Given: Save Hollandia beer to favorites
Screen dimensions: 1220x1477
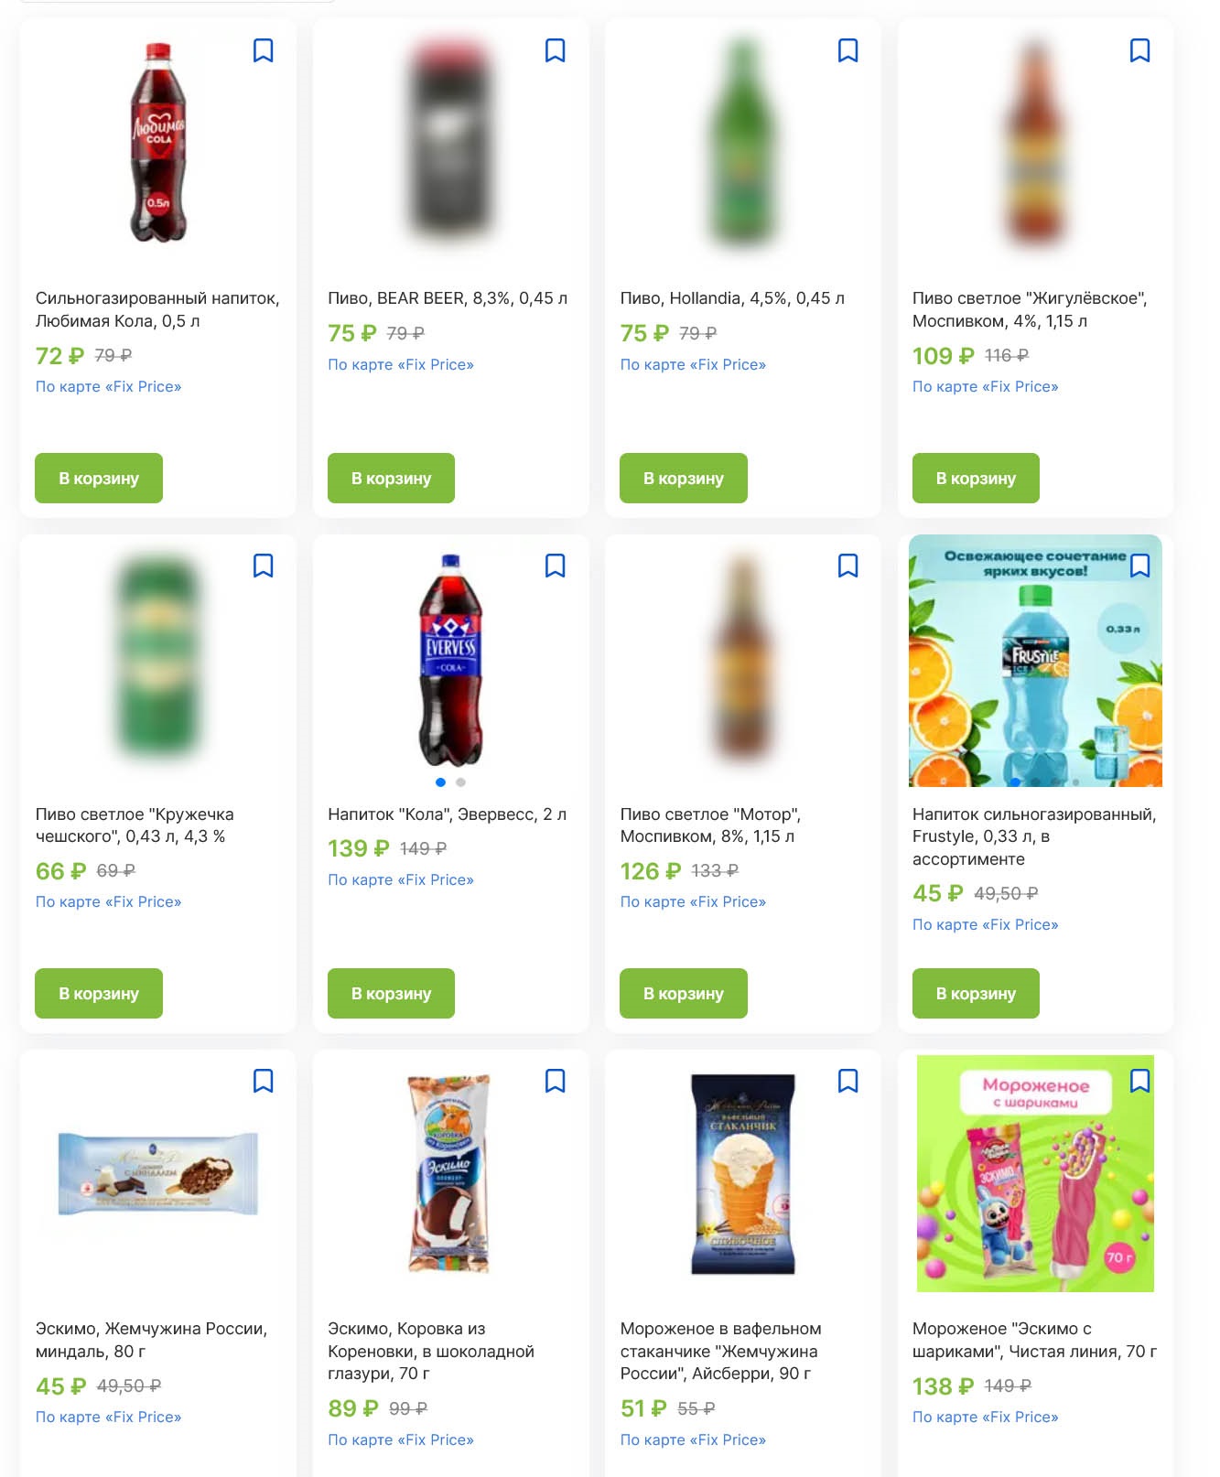Looking at the screenshot, I should coord(848,50).
